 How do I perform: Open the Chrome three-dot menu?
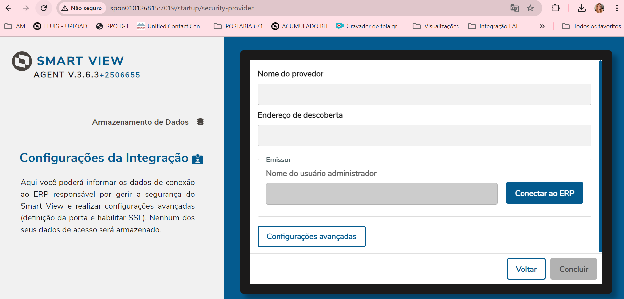[617, 8]
